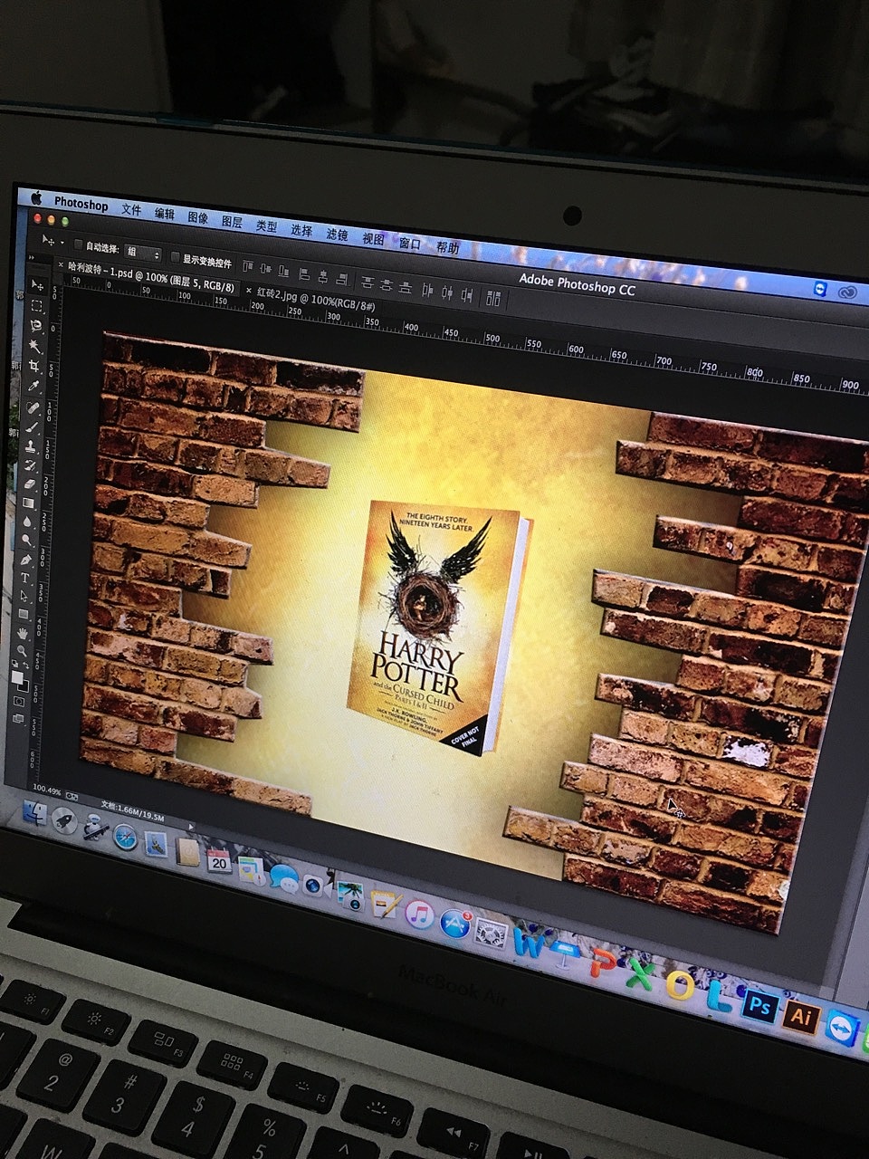Viewport: 869px width, 1159px height.
Task: Open Move tool preset picker arrow
Action: tap(62, 243)
